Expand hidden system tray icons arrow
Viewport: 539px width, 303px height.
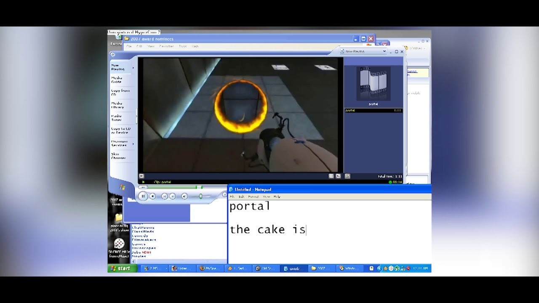(x=379, y=268)
